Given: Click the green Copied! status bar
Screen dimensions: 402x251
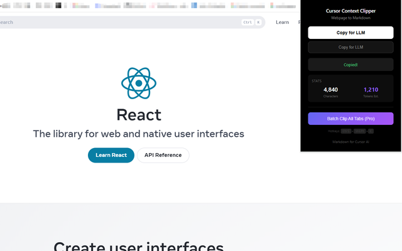Looking at the screenshot, I should tap(350, 65).
